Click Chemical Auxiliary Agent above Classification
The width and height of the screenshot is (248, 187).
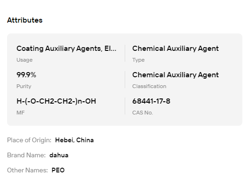pyautogui.click(x=176, y=75)
